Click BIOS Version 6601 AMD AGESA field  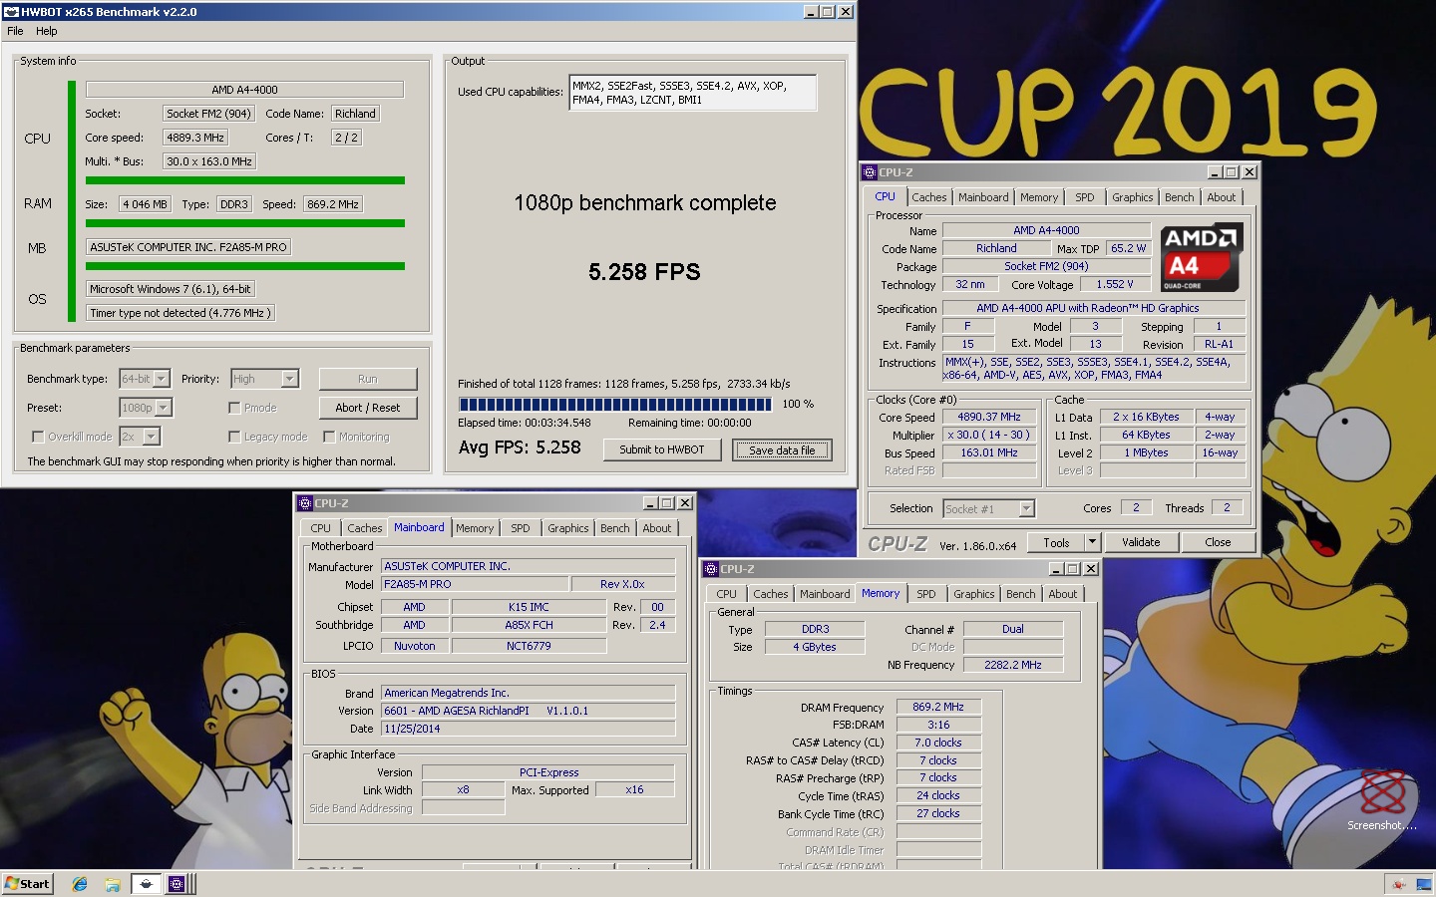pos(529,711)
